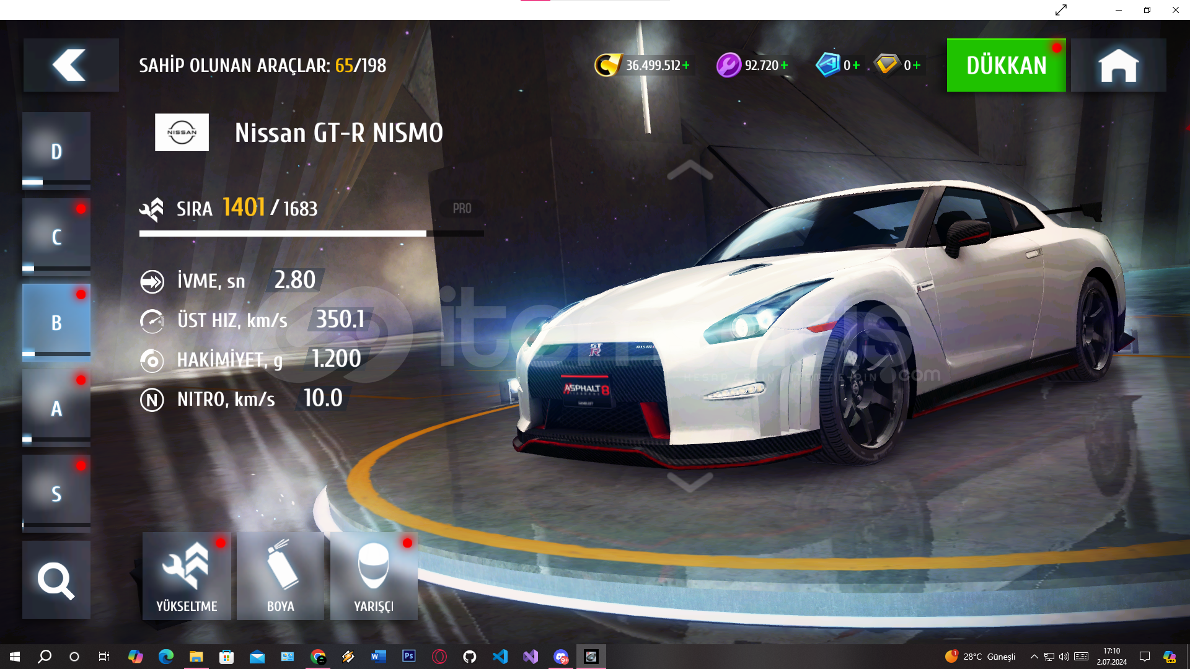Viewport: 1190px width, 669px height.
Task: Click the owned cars count 65/198
Action: tap(361, 66)
